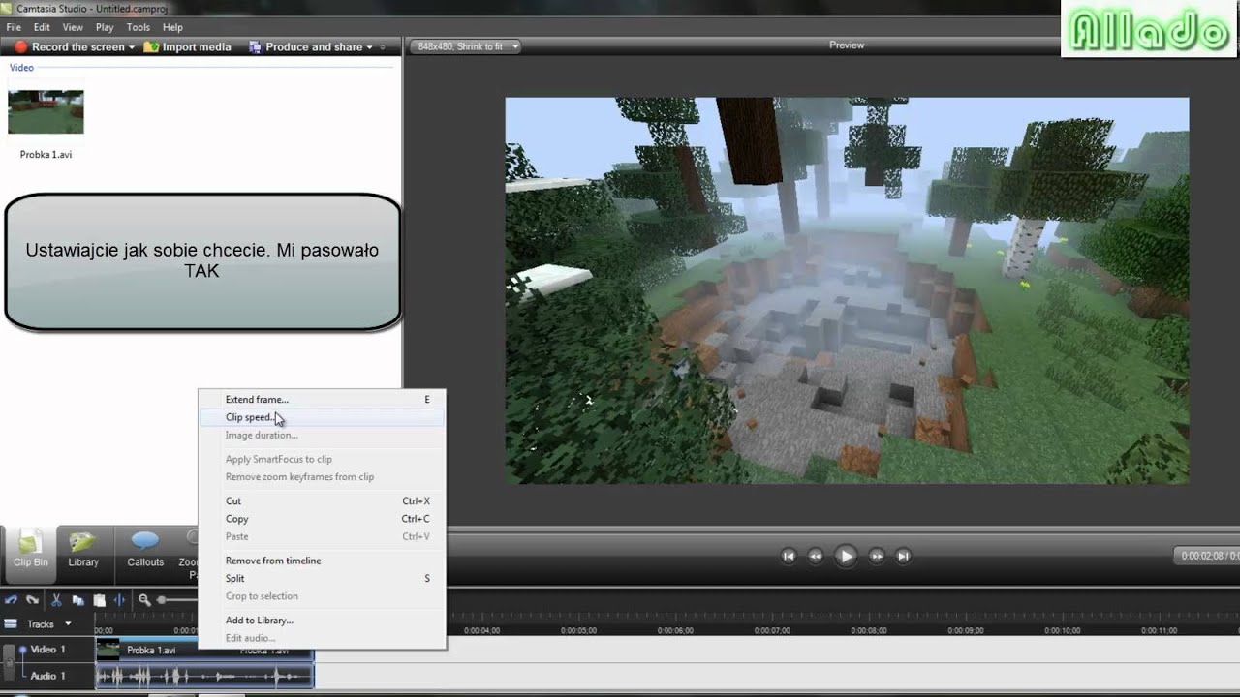This screenshot has width=1240, height=697.
Task: Click the Paste clipboard icon on timeline toolbar
Action: (x=99, y=600)
